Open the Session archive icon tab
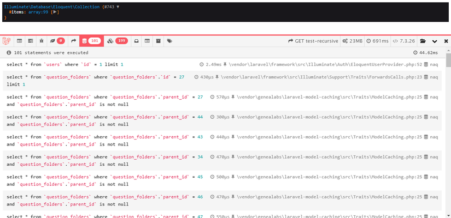Screen dimensions: 451x218 click(x=158, y=41)
